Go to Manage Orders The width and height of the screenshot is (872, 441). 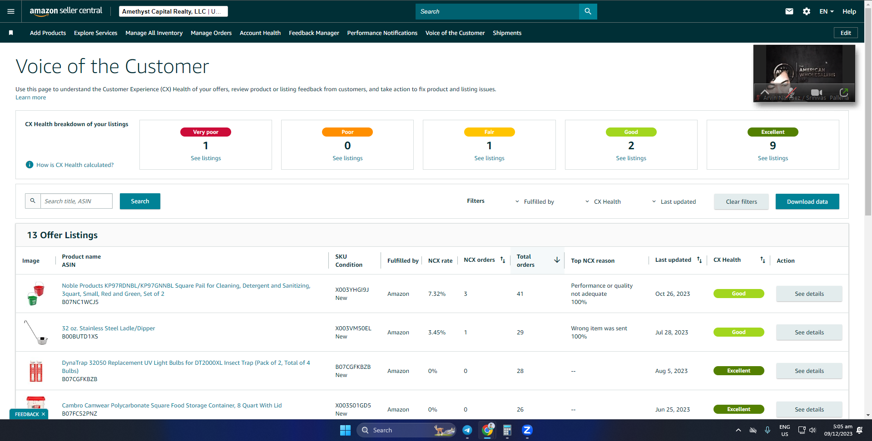coord(211,33)
